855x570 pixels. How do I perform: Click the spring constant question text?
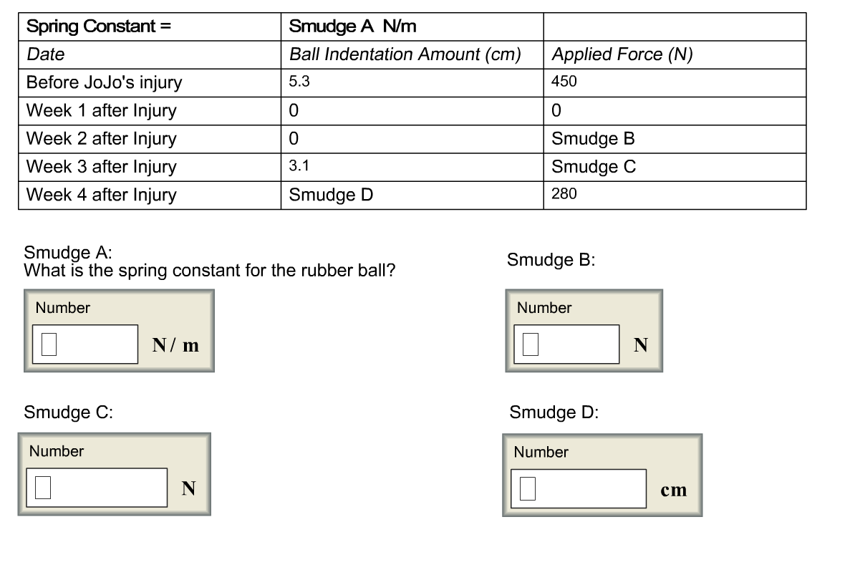point(210,271)
